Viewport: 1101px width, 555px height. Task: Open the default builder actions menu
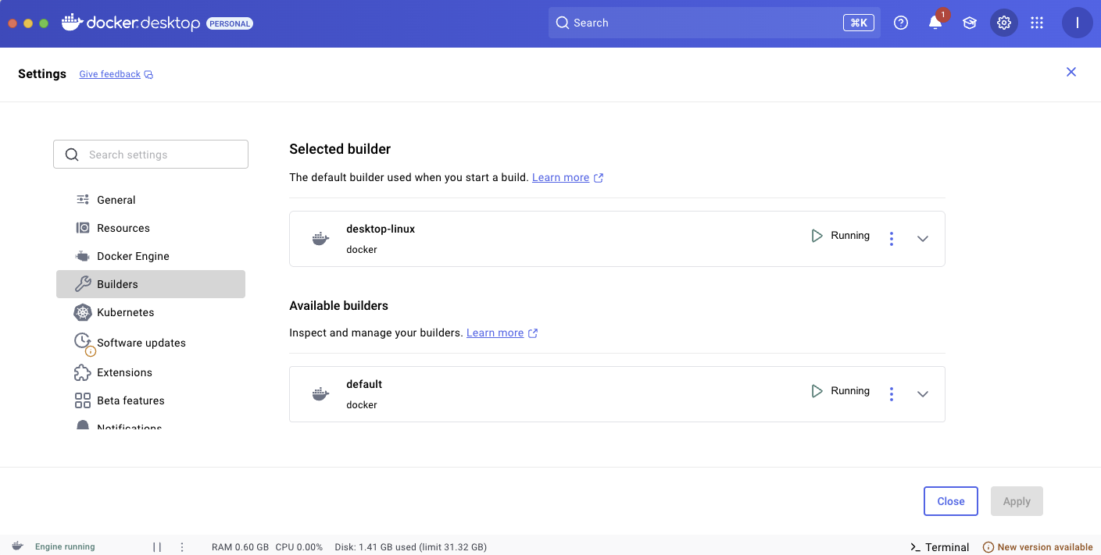891,394
